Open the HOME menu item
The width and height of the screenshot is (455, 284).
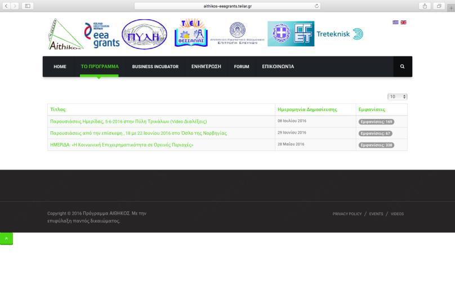click(x=60, y=66)
